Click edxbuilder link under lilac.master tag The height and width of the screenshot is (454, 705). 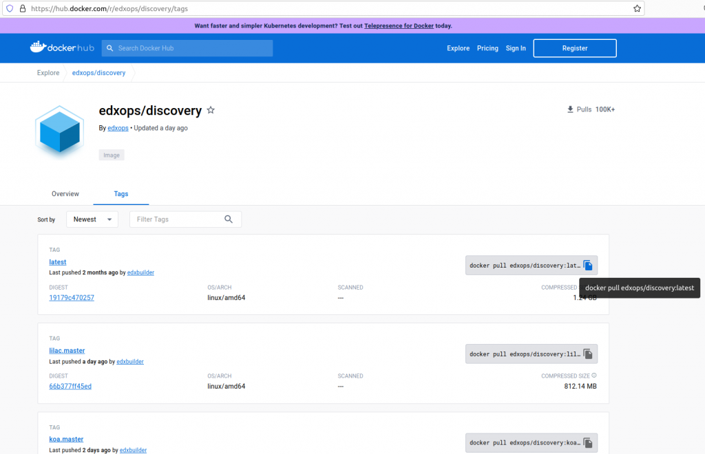[130, 362]
